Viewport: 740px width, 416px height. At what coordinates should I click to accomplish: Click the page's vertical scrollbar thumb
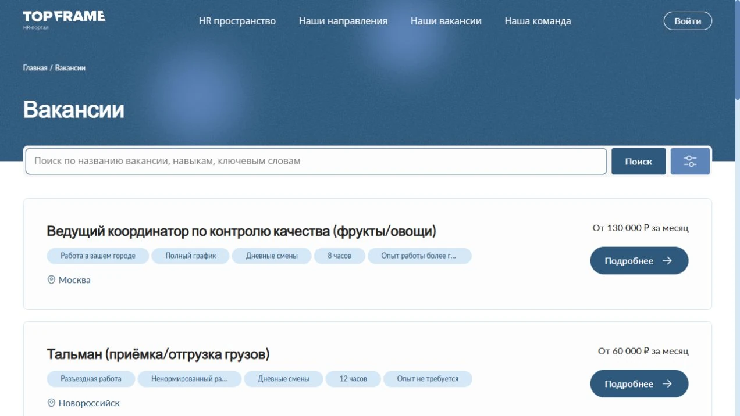737,51
